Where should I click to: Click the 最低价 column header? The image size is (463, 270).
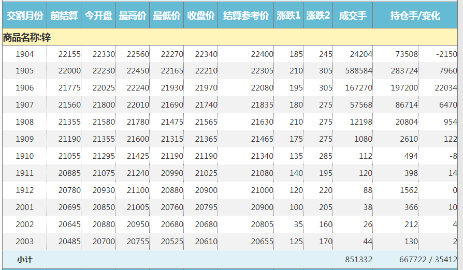coord(167,16)
